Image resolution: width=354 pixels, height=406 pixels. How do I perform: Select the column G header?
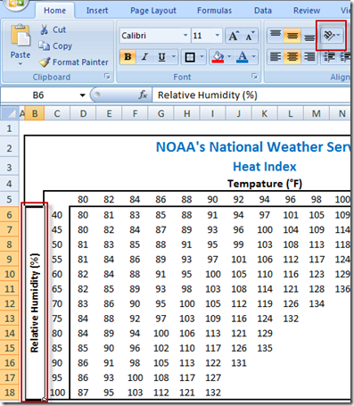click(x=161, y=113)
